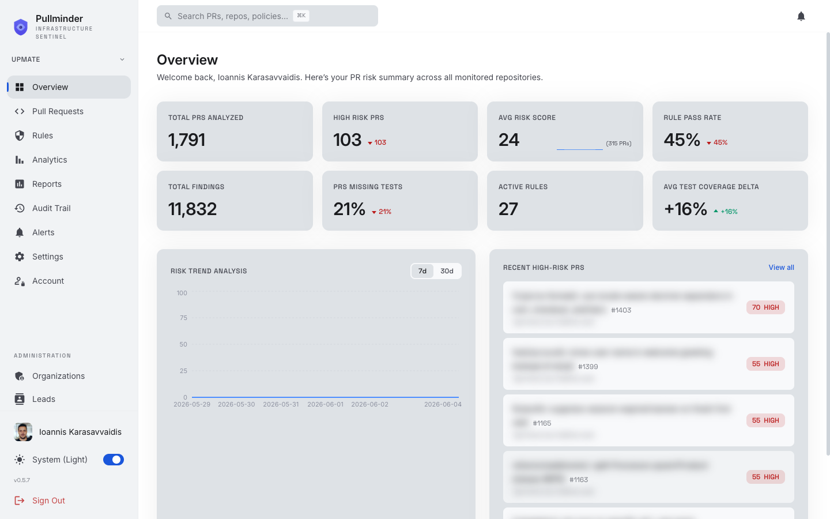The height and width of the screenshot is (519, 830).
Task: Click the Sign Out link
Action: pos(48,501)
